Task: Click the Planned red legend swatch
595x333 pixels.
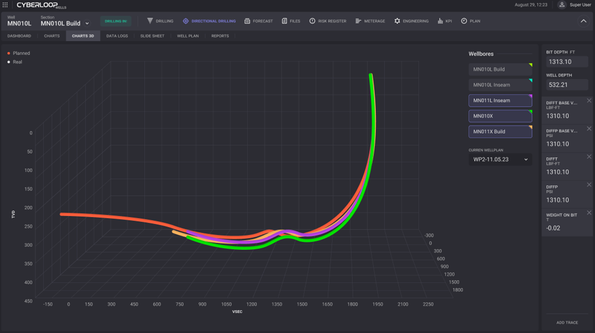Action: [x=9, y=53]
